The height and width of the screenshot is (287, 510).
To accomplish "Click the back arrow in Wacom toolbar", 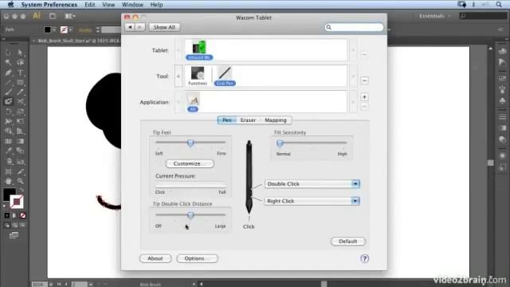I will tap(130, 27).
